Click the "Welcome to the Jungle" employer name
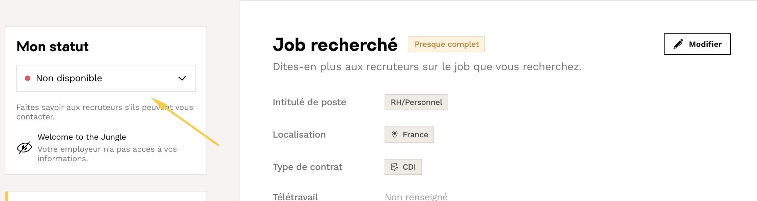757x201 pixels. (x=82, y=137)
